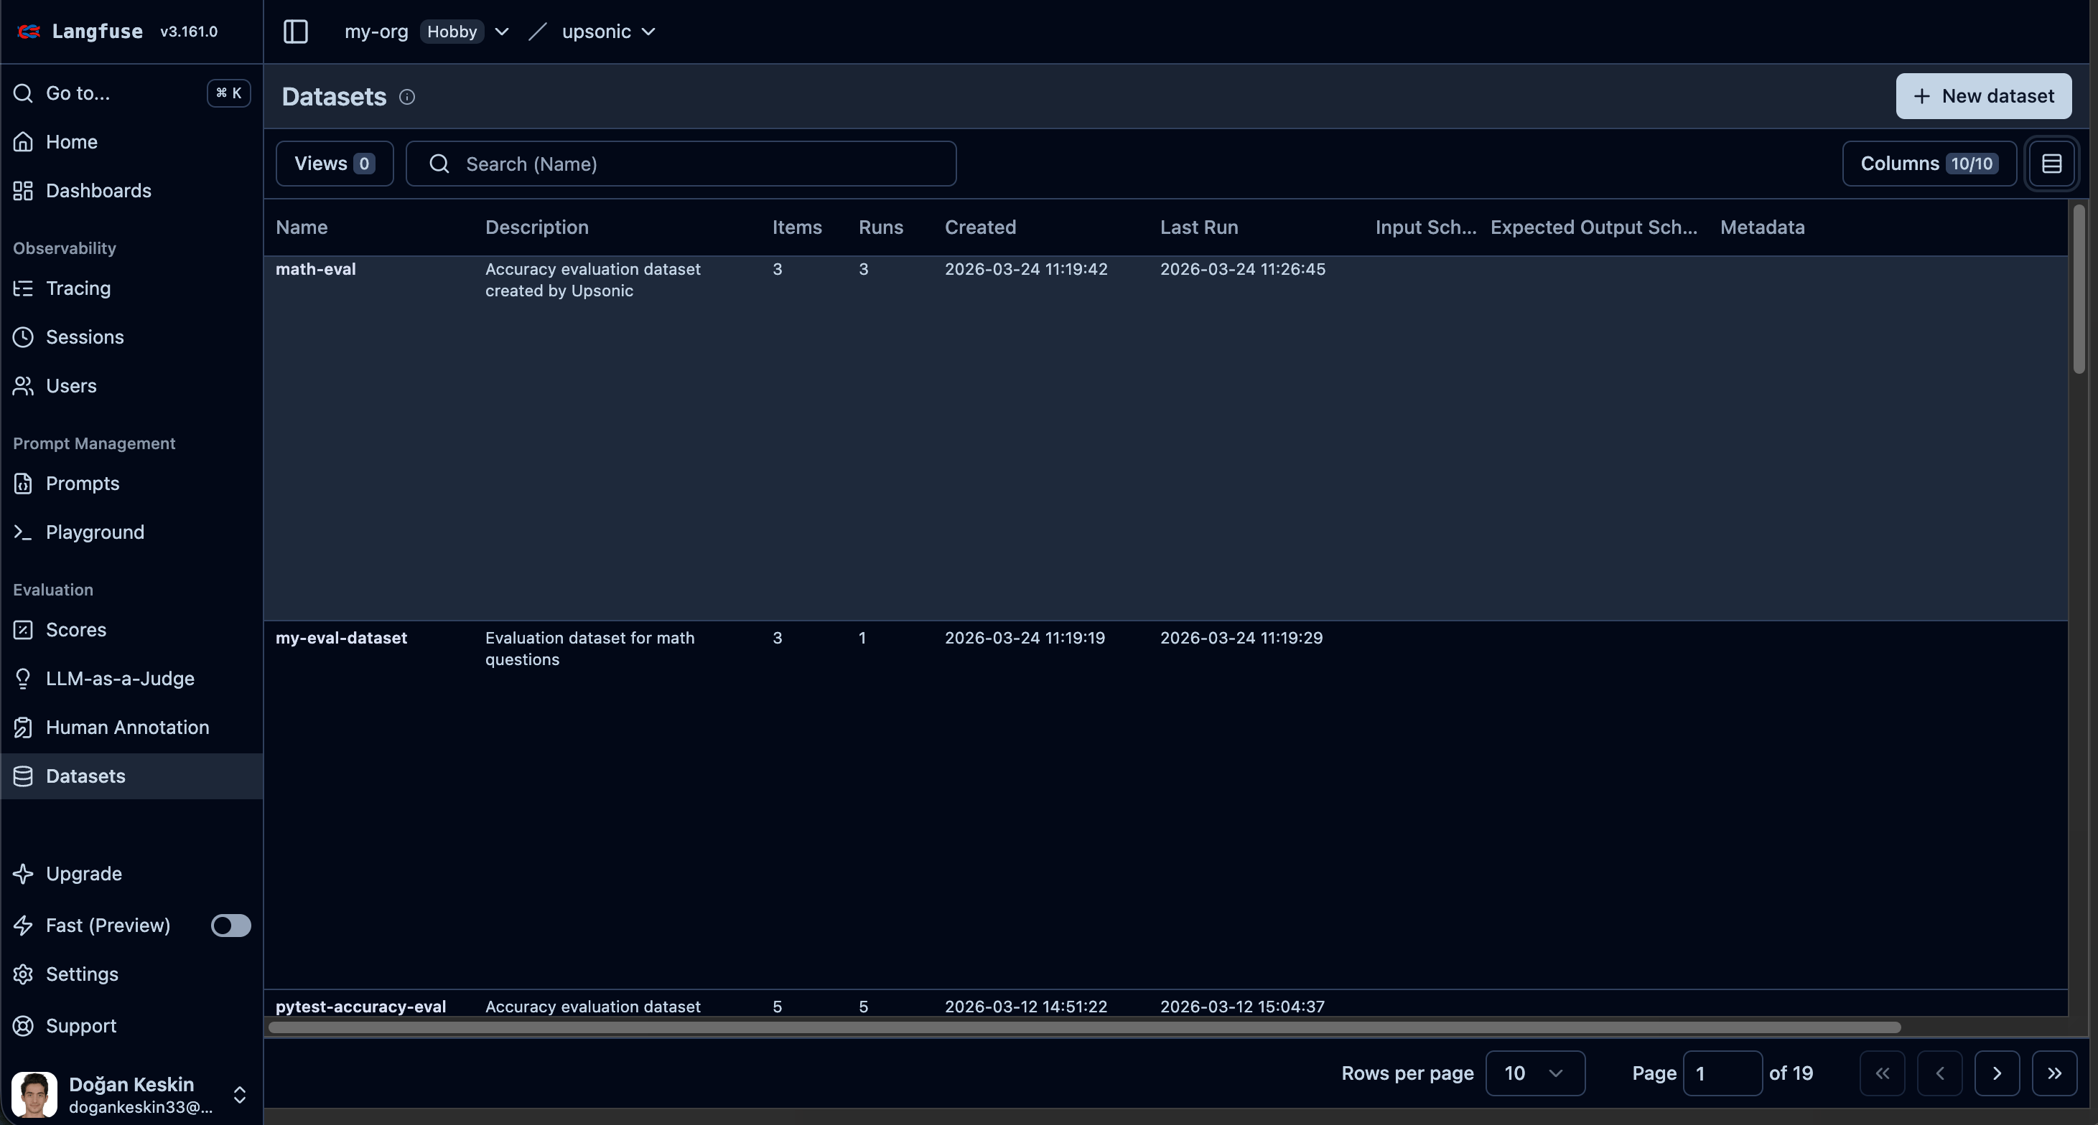Click the Created column header

tap(980, 227)
